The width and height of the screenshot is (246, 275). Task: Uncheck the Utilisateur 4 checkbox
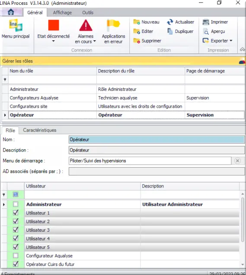click(16, 239)
